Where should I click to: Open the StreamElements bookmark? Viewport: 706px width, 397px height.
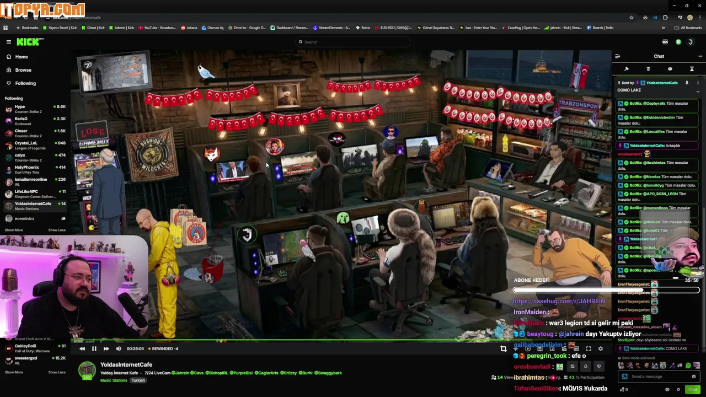click(331, 28)
